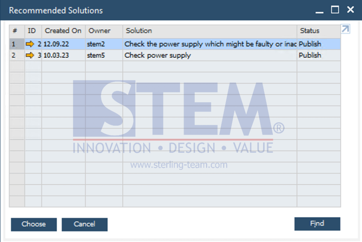
Task: Select row number 2 header cell
Action: tap(14, 55)
